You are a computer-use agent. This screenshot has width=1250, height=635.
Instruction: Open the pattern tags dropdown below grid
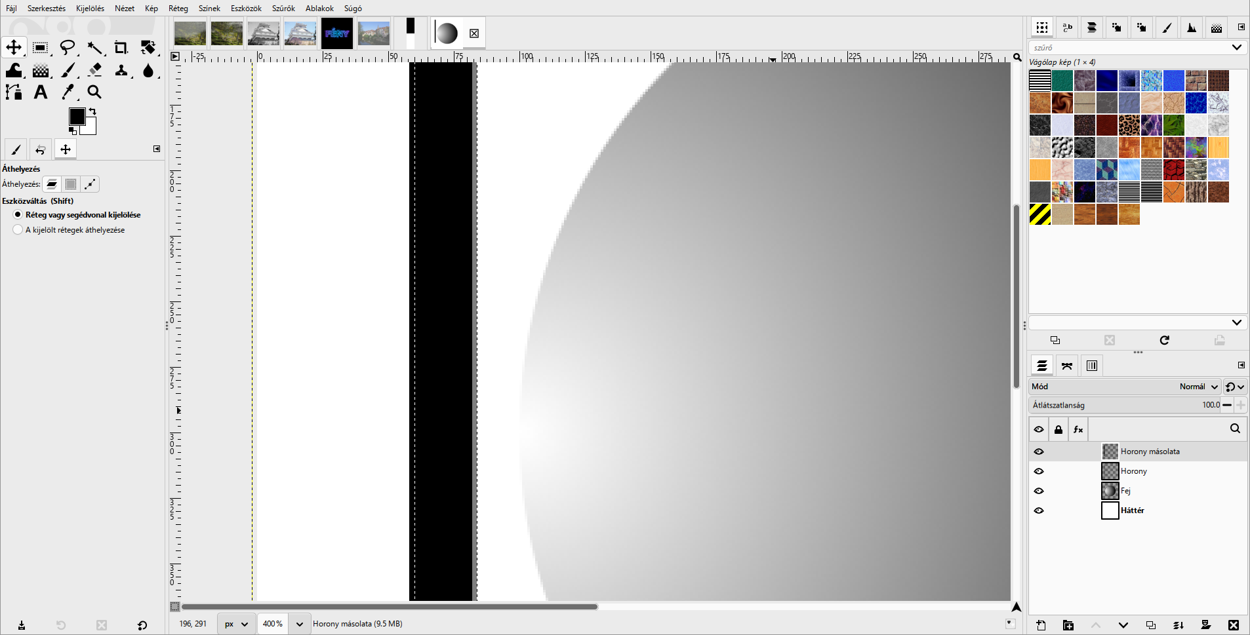coord(1237,322)
